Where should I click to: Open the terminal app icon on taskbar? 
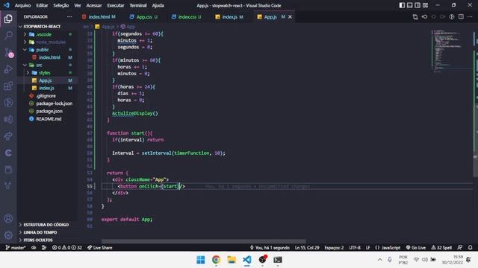pyautogui.click(x=277, y=260)
